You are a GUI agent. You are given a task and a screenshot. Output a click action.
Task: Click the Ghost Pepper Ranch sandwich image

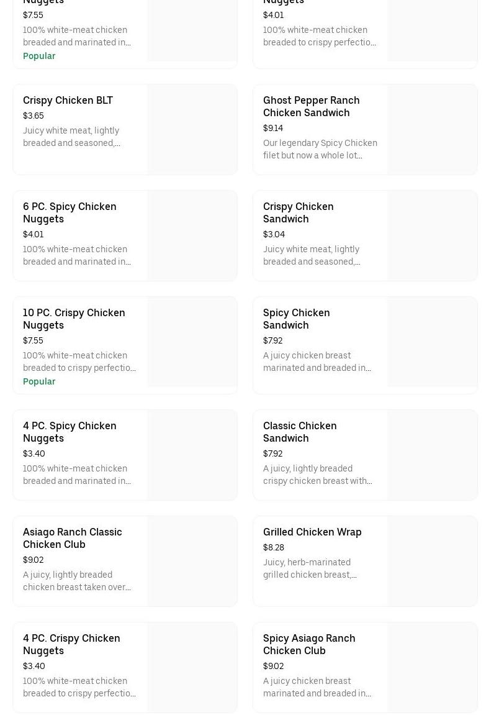click(x=432, y=129)
